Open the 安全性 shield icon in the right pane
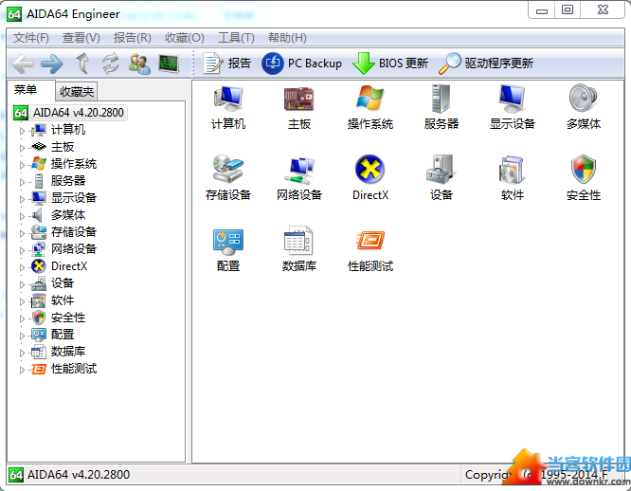The height and width of the screenshot is (491, 631). 583,169
